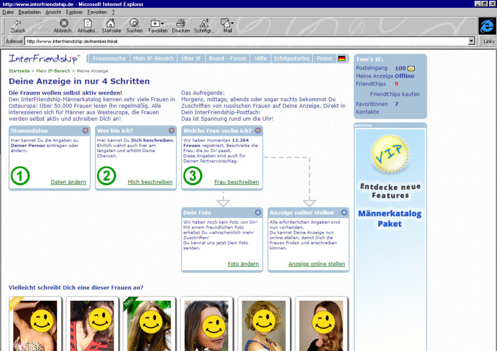Click the checked status circle on Wer bin ich?
The width and height of the screenshot is (497, 351).
171,130
